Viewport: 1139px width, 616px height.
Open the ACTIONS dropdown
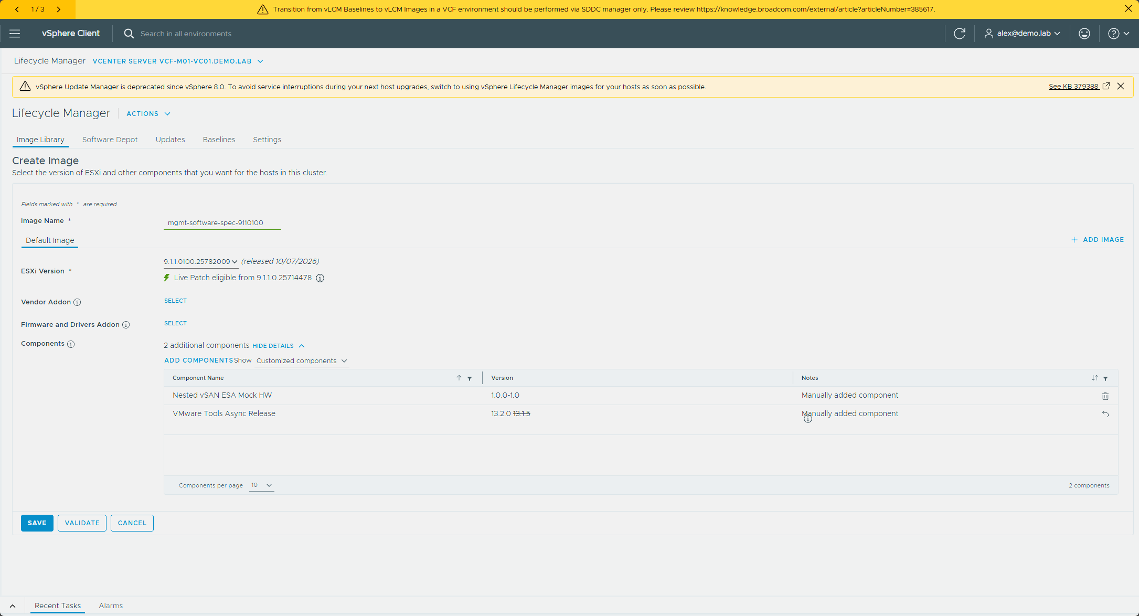[148, 114]
